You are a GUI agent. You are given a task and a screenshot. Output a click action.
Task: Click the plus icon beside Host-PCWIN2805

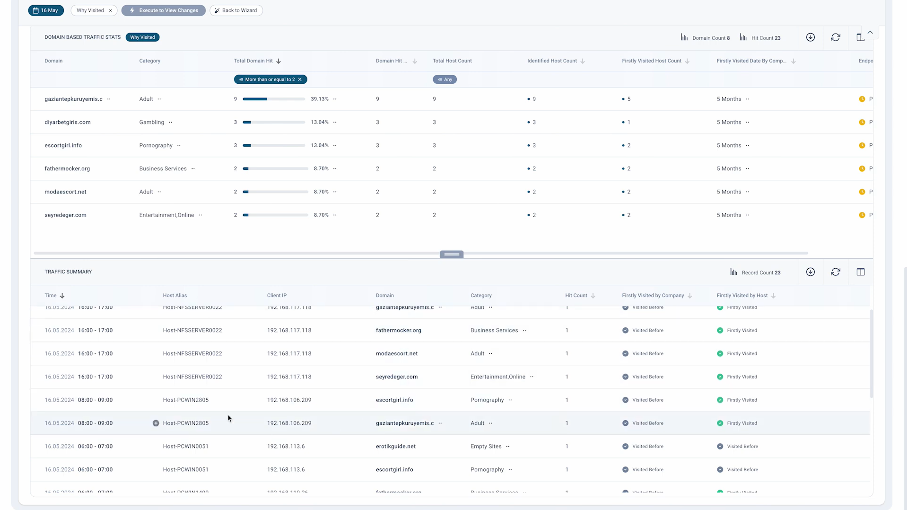(156, 423)
